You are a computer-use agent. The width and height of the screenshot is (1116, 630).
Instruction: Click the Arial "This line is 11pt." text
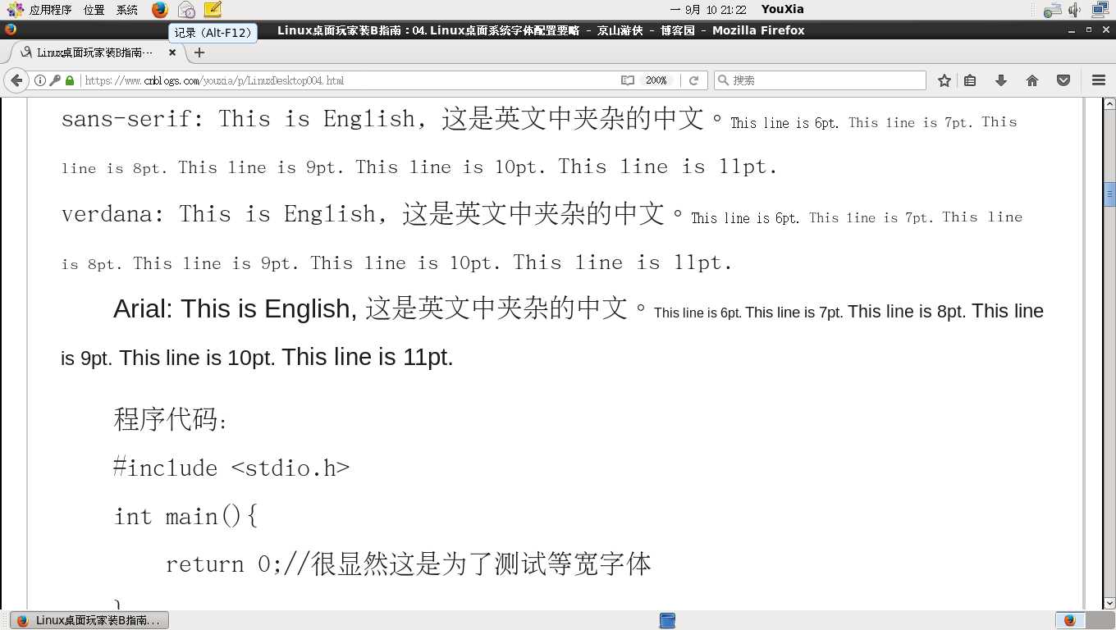[368, 358]
